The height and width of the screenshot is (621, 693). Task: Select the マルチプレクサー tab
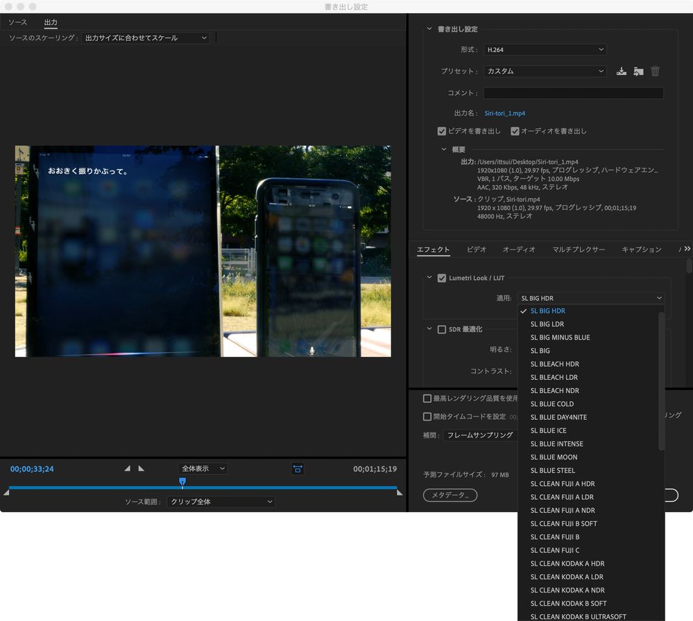click(579, 250)
